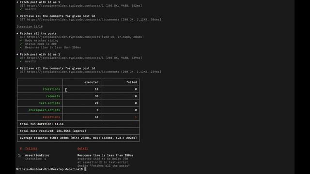Click bold 'Response time is less than' failure detail
310x174 pixels.
pyautogui.click(x=105, y=155)
